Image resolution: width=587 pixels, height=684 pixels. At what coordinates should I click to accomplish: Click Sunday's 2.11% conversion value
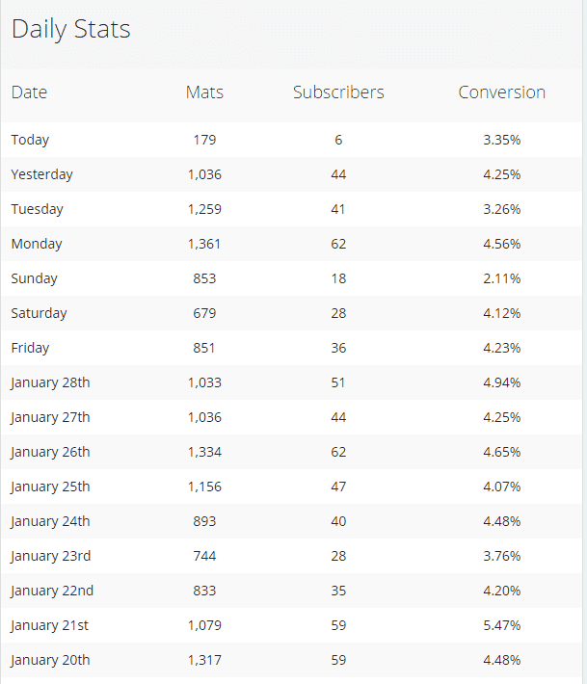tap(501, 278)
